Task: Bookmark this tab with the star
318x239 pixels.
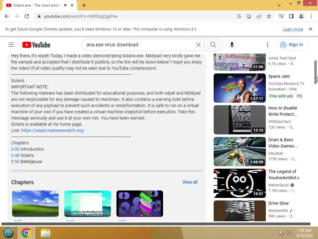Action: 269,16
